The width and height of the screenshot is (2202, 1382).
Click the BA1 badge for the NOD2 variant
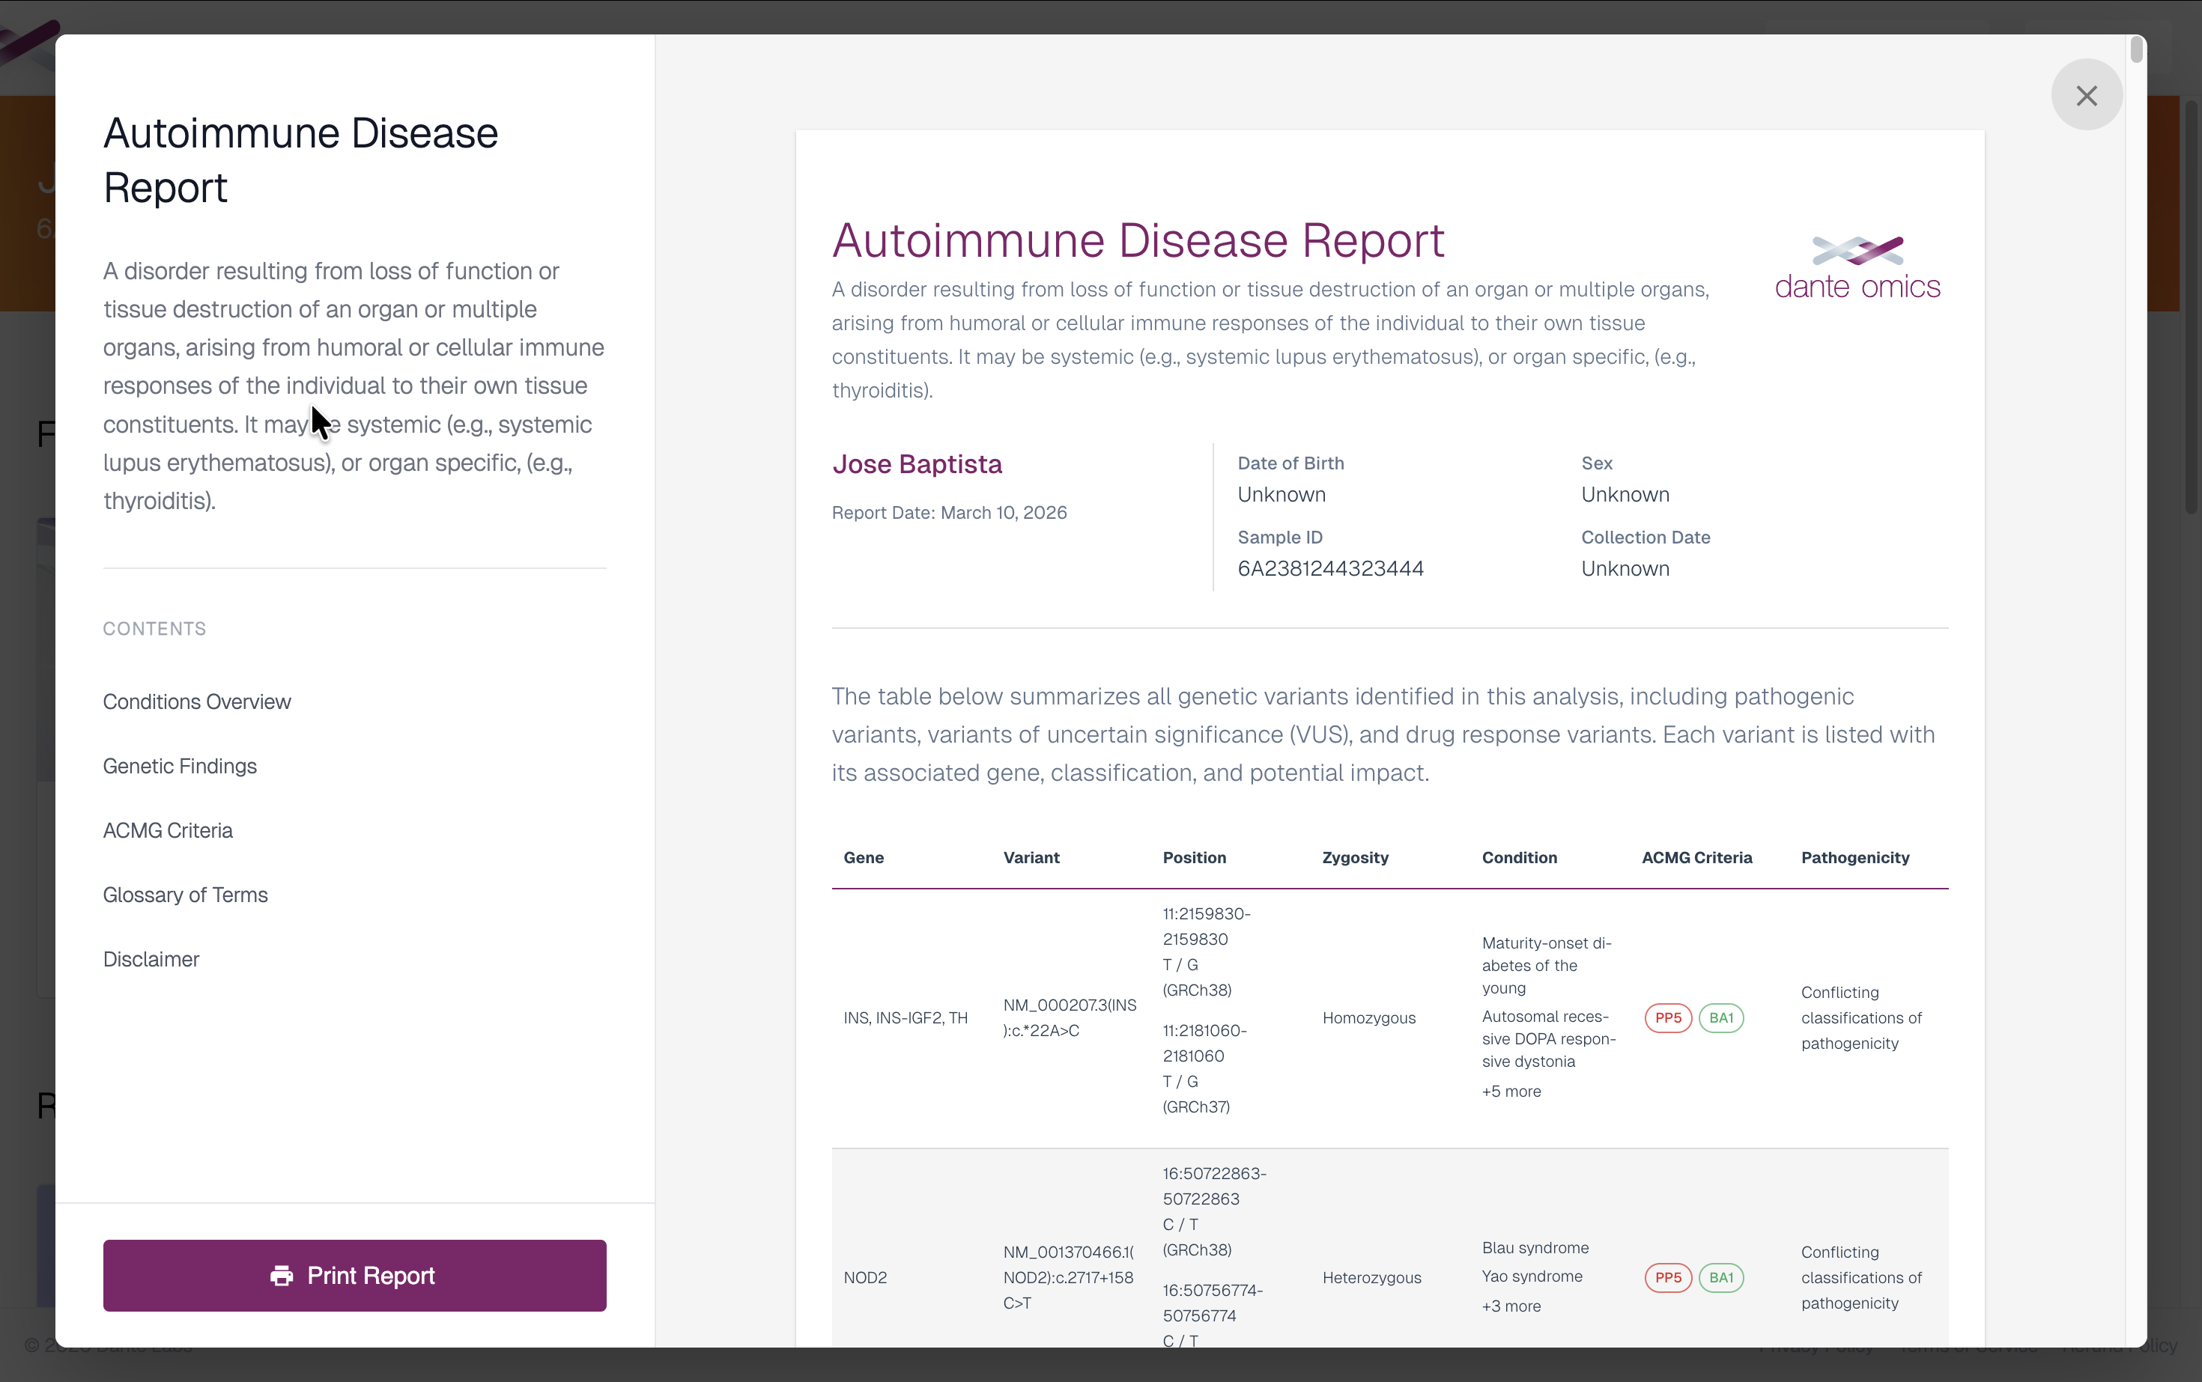coord(1721,1277)
